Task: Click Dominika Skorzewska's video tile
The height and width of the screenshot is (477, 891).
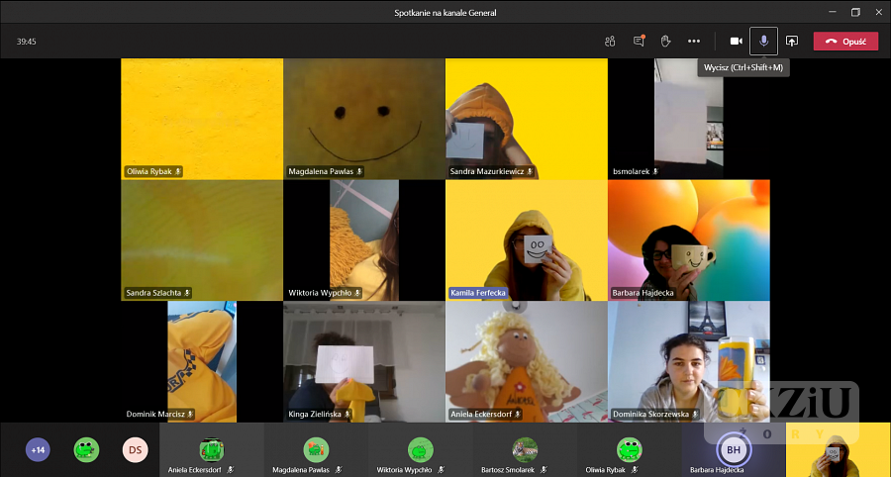Action: pos(688,361)
